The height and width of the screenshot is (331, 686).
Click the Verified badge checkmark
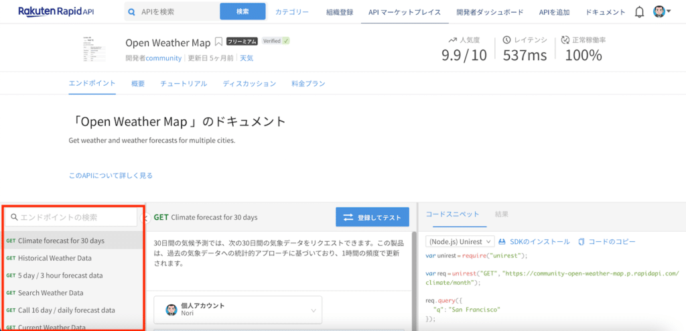pyautogui.click(x=286, y=42)
